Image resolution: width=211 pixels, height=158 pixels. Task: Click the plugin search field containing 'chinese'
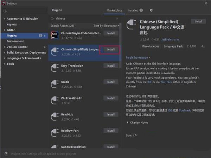coord(84,18)
